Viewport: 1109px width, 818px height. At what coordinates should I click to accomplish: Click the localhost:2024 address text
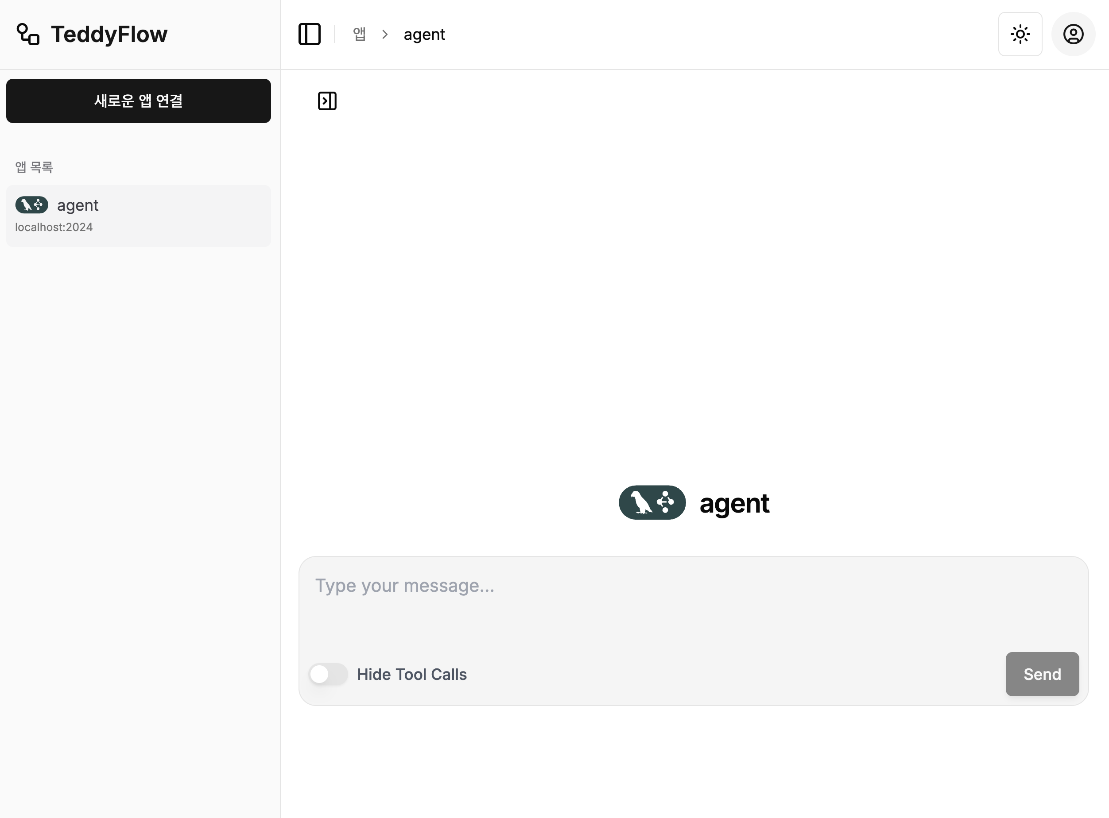(x=54, y=227)
